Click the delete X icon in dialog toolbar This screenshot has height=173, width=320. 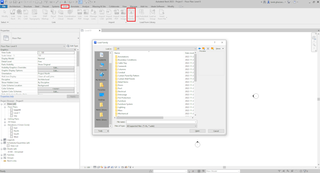click(x=208, y=49)
